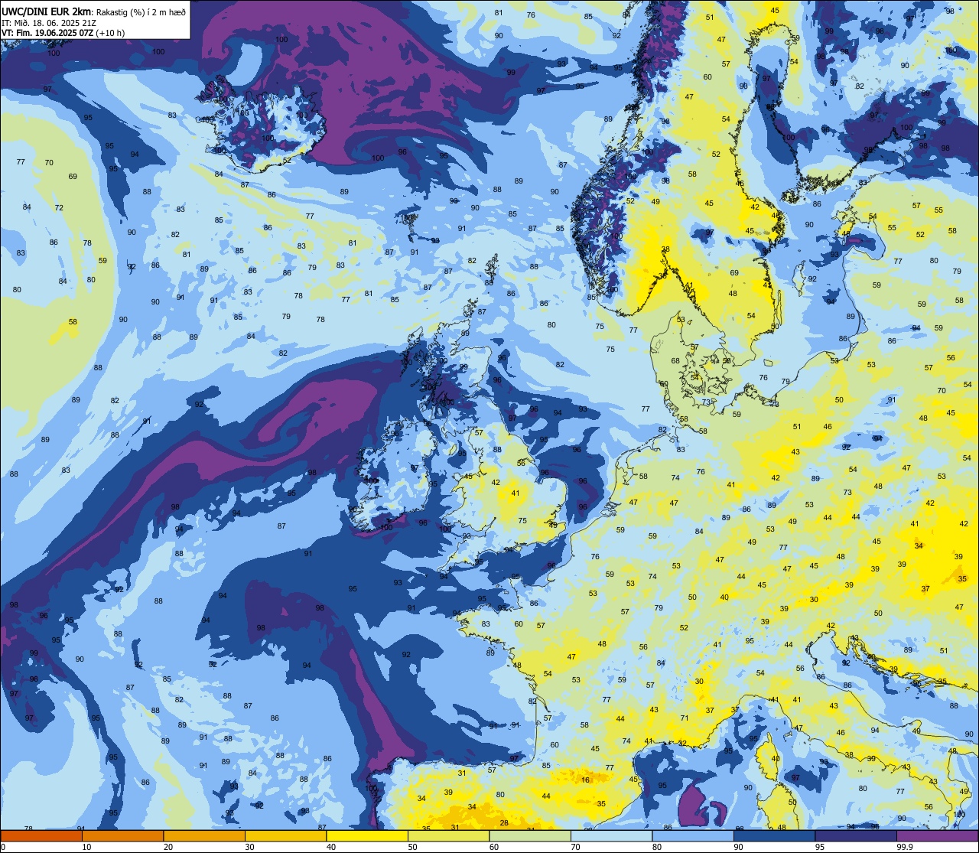
Task: Click the 'IT: Mið. 18. 06. 2025 21Z' line
Action: pos(49,22)
